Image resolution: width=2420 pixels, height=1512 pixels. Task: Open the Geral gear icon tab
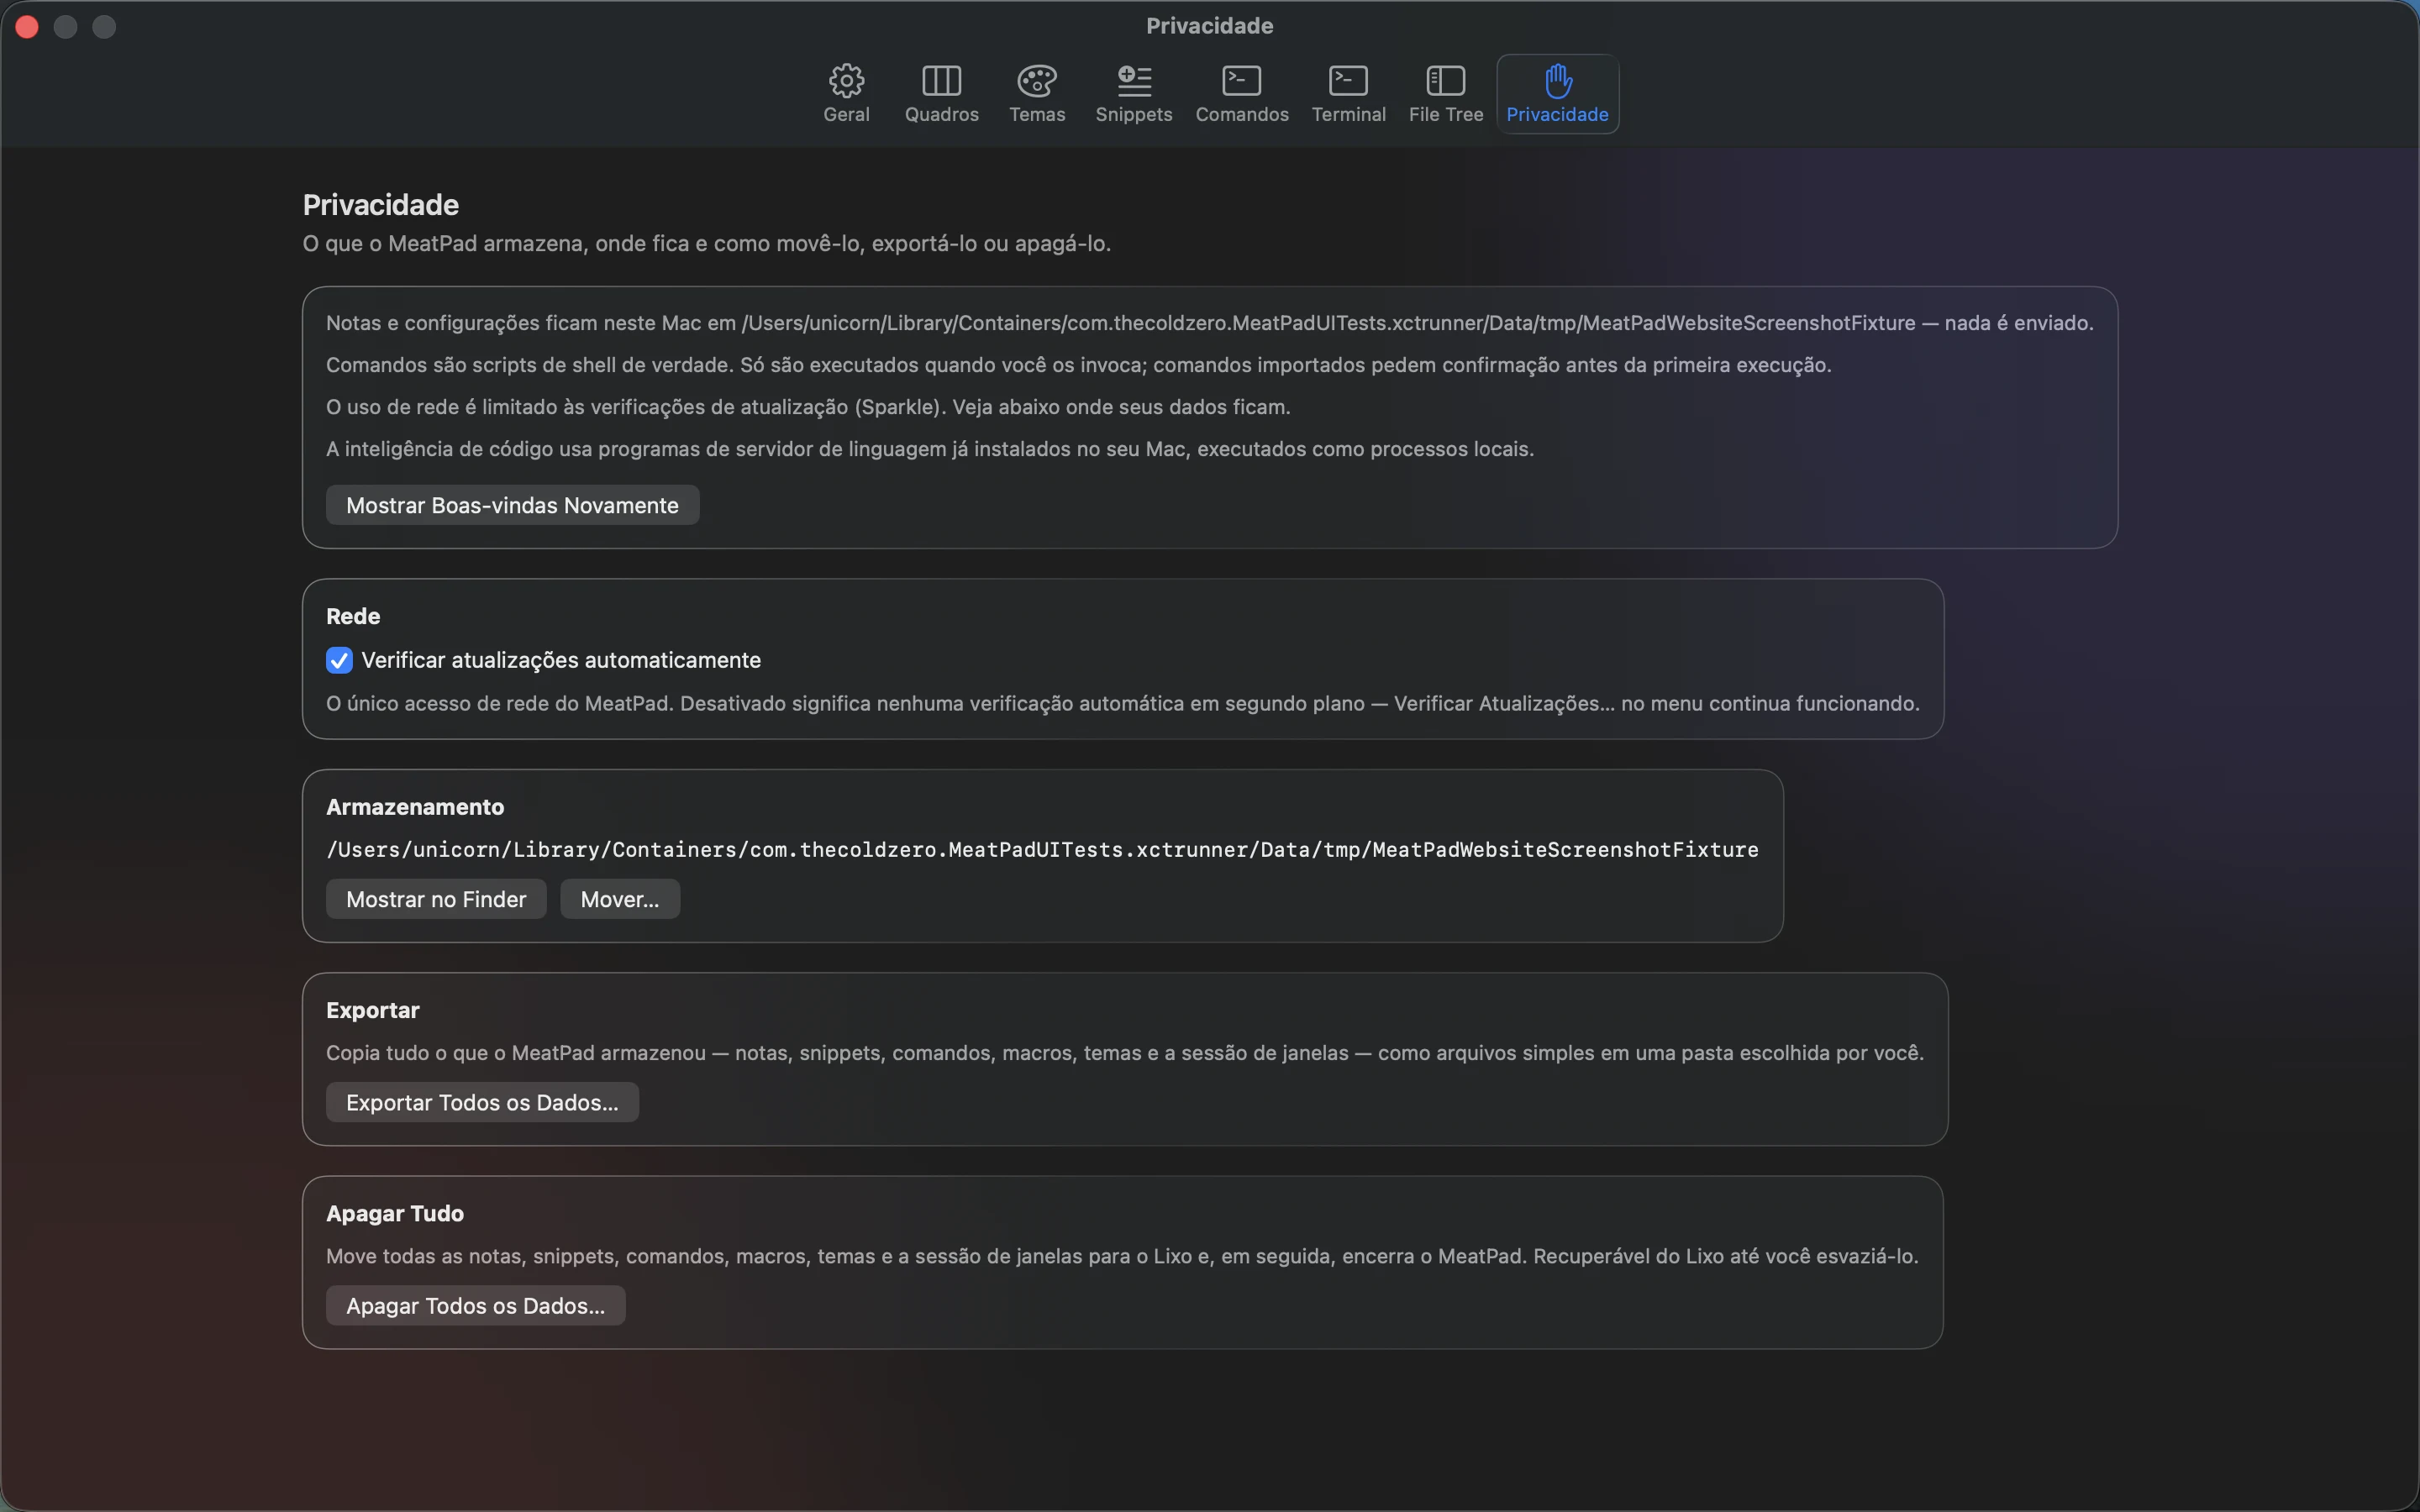point(846,94)
